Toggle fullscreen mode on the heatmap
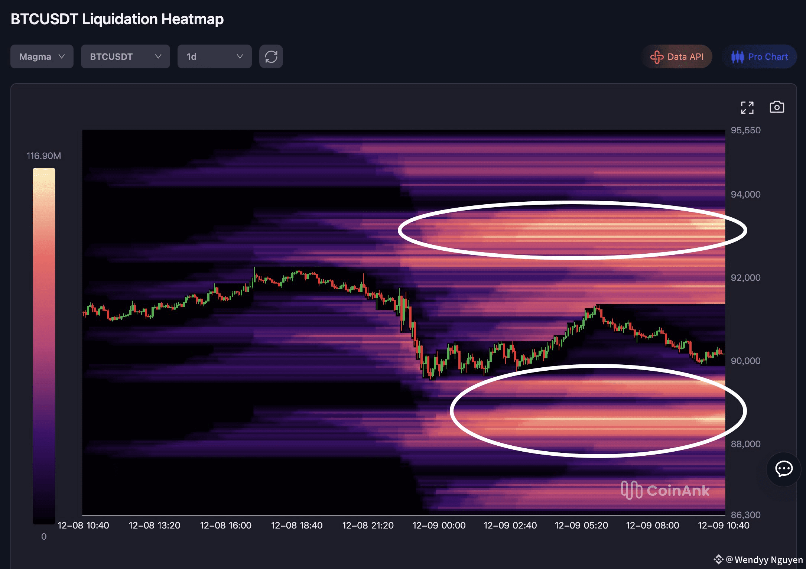 [x=747, y=107]
